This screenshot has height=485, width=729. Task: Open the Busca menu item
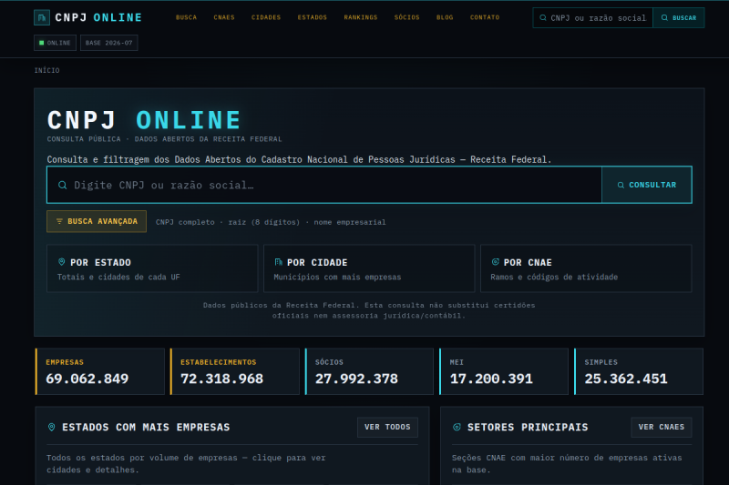pyautogui.click(x=187, y=17)
